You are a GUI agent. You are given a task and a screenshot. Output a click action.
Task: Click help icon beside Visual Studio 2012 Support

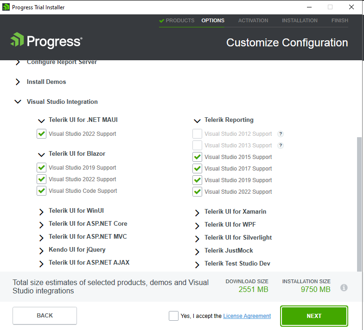[281, 134]
